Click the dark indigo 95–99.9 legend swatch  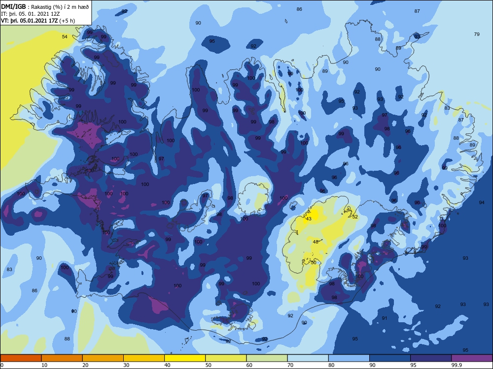[x=431, y=358]
